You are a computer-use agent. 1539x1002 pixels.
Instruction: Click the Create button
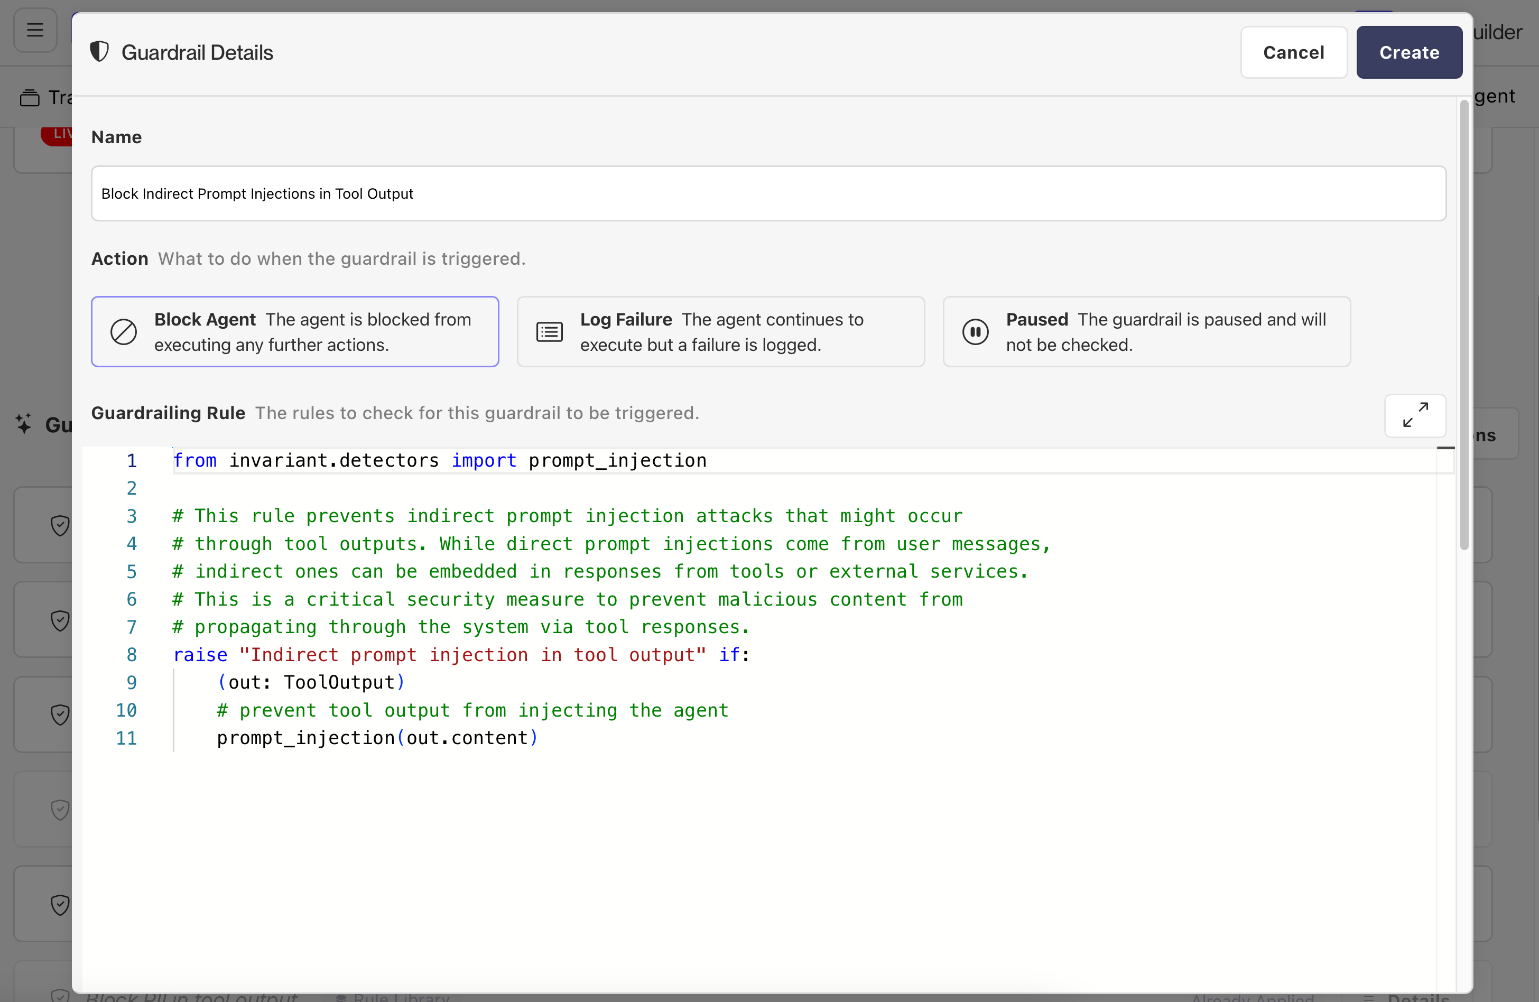coord(1409,52)
